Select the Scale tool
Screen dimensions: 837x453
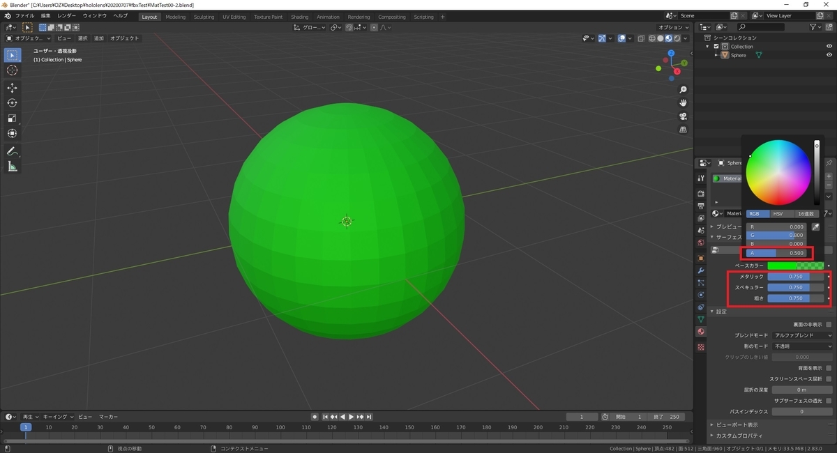[x=13, y=118]
